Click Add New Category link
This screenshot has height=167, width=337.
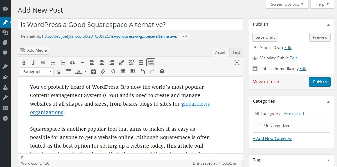click(272, 139)
